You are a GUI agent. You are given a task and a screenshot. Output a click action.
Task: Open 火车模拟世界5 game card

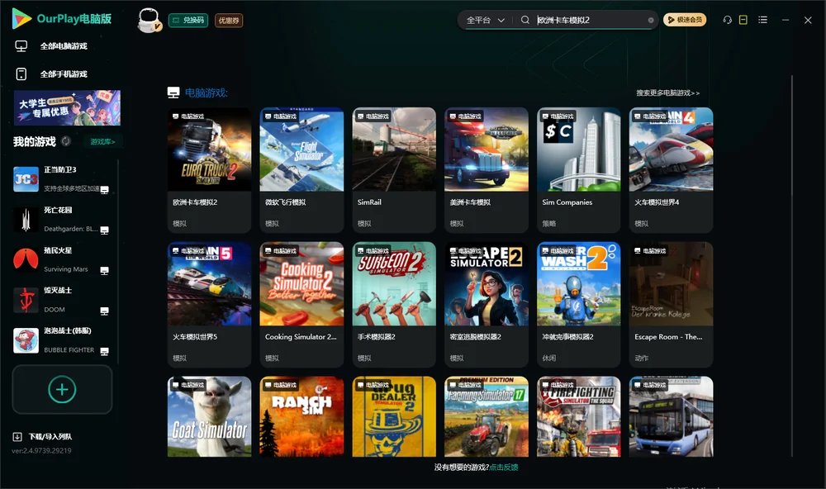tap(209, 305)
